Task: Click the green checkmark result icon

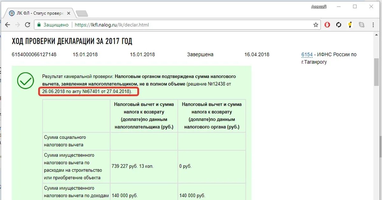Action: pyautogui.click(x=25, y=81)
